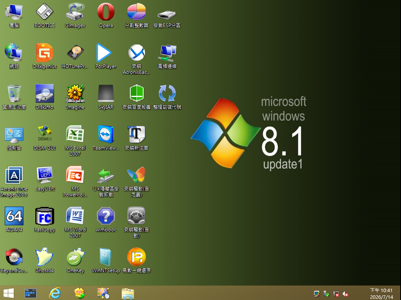The width and height of the screenshot is (401, 300).
Task: Click the TeamViewer shortcut icon
Action: [x=106, y=138]
